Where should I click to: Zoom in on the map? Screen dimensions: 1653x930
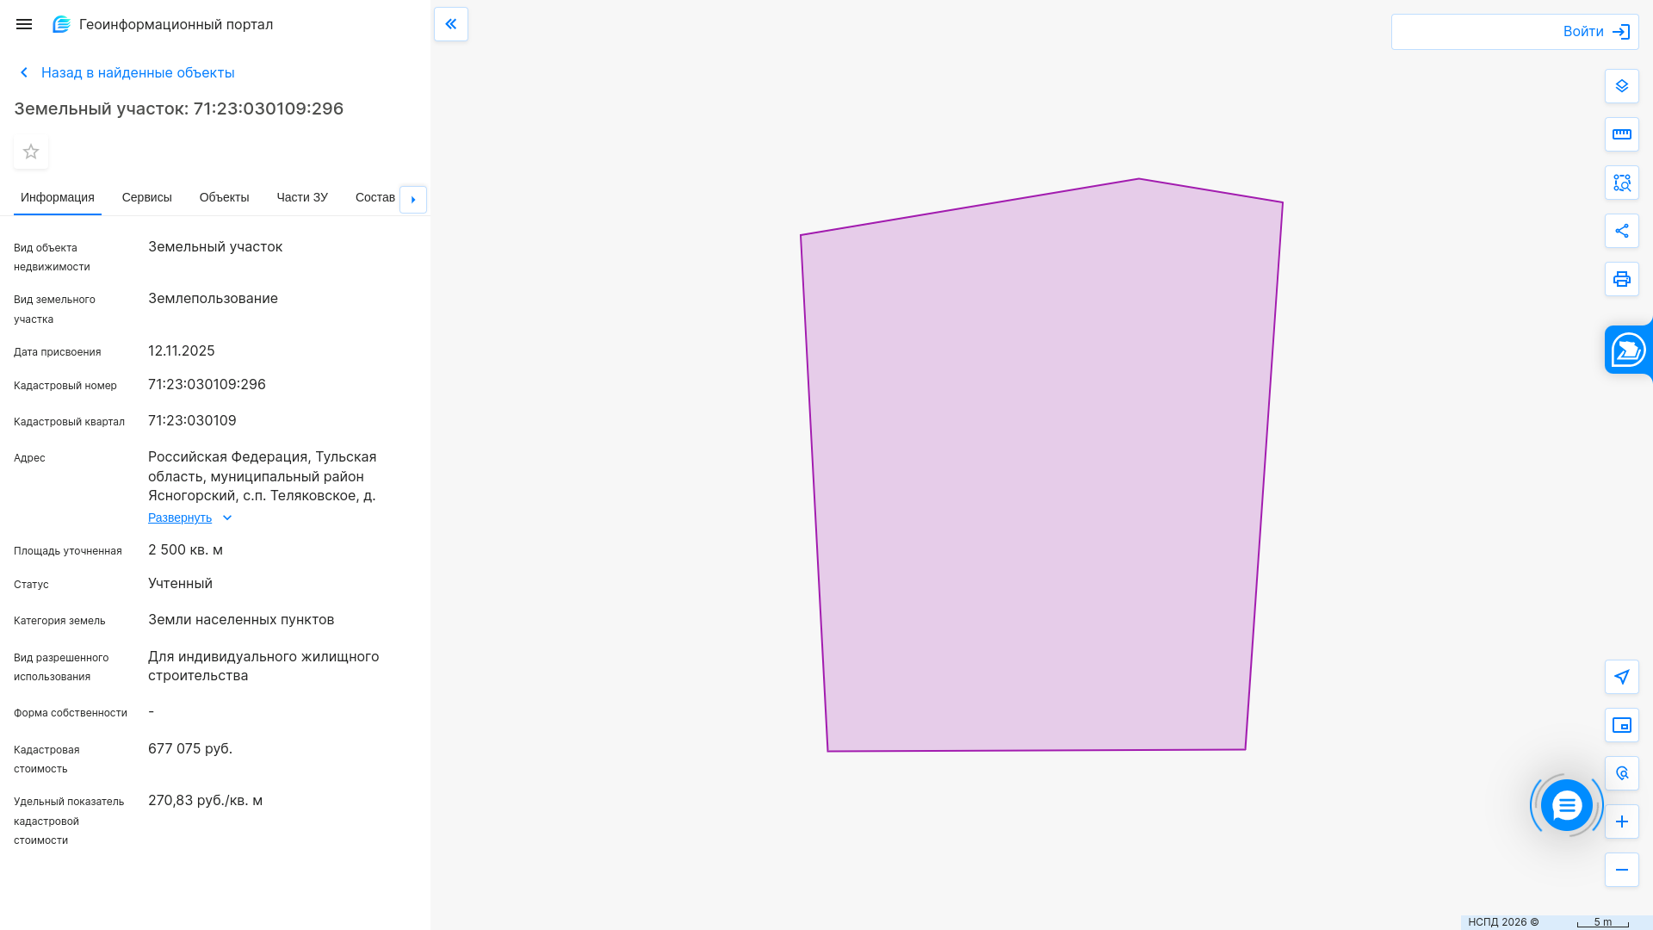point(1622,821)
